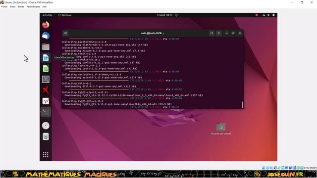Click the Downloading dill-0.3.7 line
317x178 pixels.
click(x=100, y=87)
